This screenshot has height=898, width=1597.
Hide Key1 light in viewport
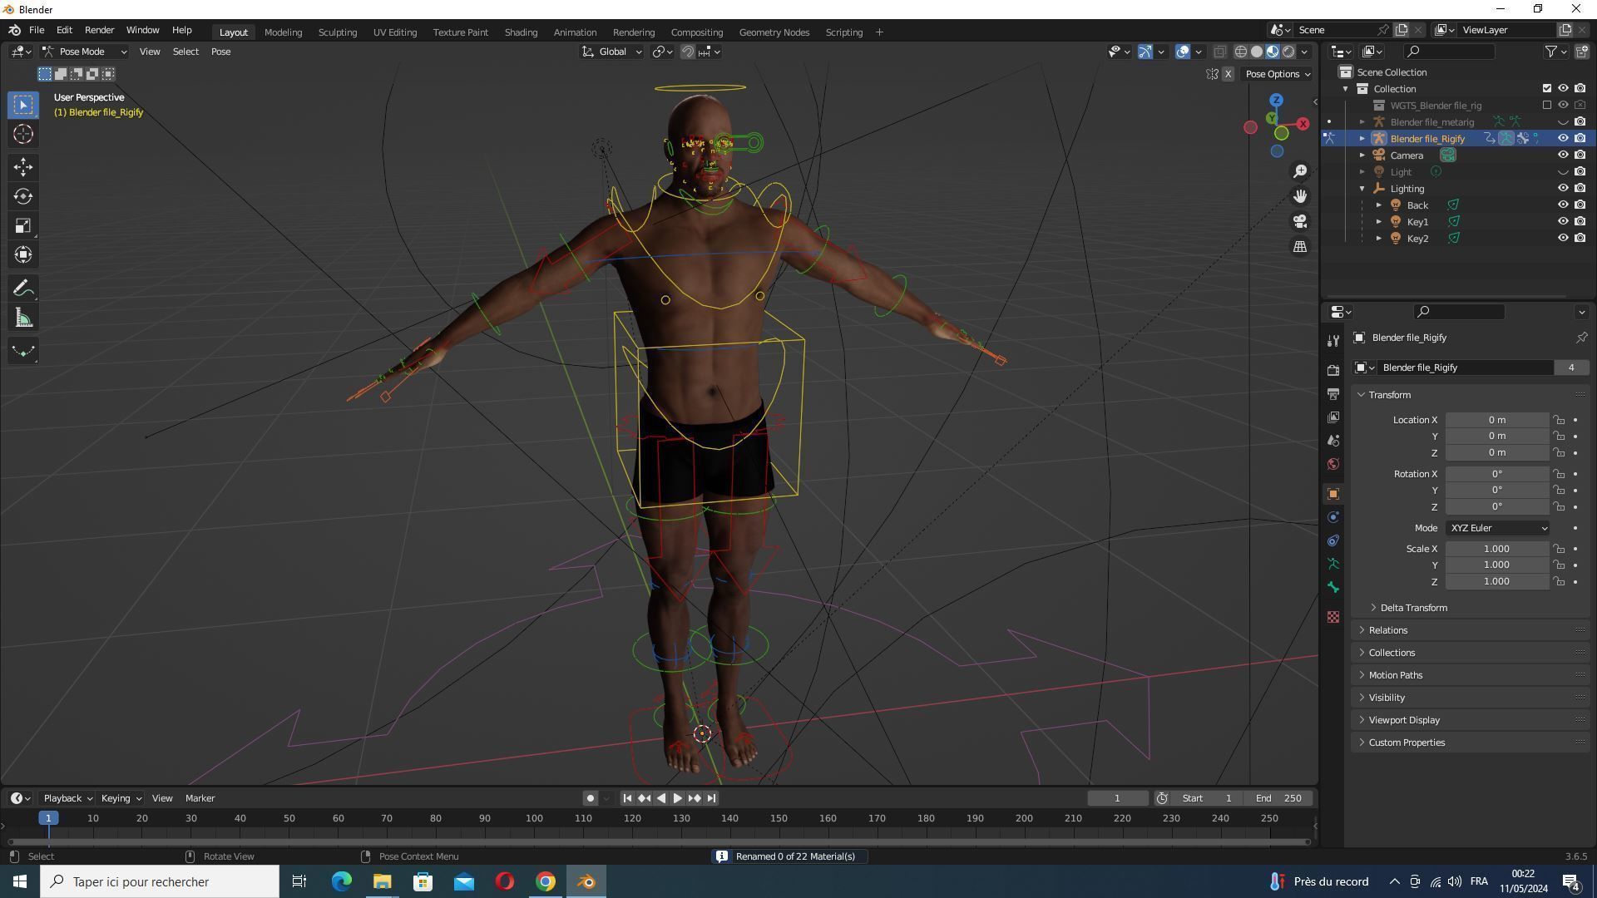coord(1563,222)
